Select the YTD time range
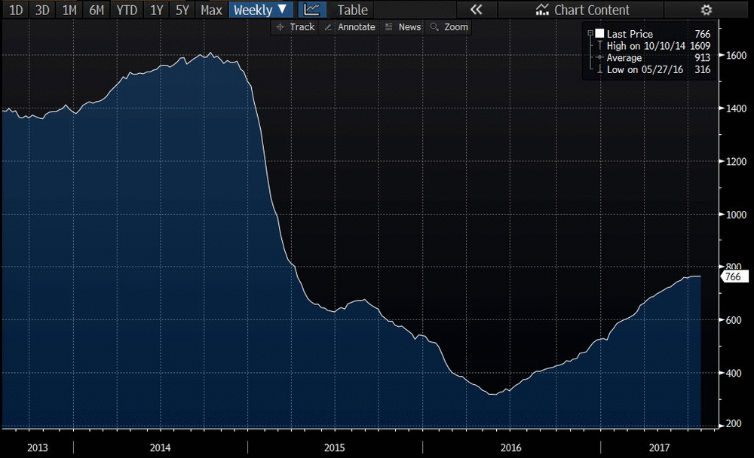 click(127, 10)
